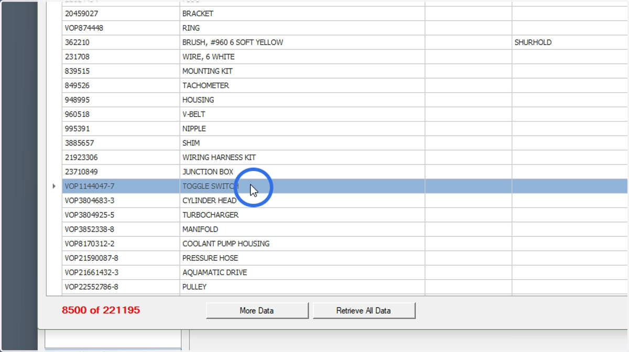This screenshot has width=629, height=352.
Task: Select part number 21923306
Action: [x=121, y=158]
